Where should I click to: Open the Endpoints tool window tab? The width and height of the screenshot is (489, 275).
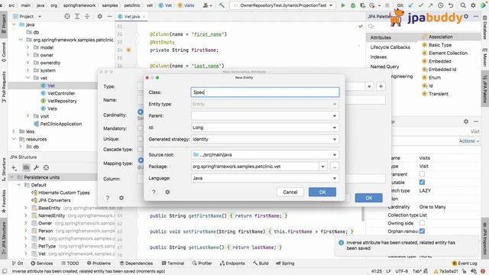(232, 264)
